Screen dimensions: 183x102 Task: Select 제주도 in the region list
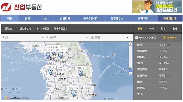(140, 94)
